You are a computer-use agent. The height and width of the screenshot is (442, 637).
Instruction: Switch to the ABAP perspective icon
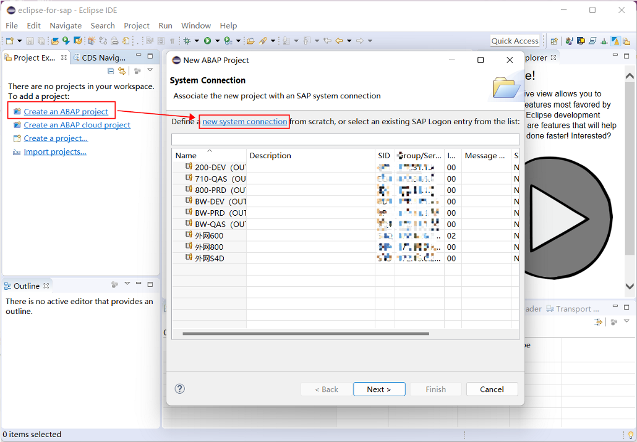point(615,41)
